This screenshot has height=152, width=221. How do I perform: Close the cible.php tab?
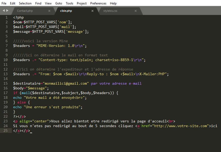(x=92, y=11)
